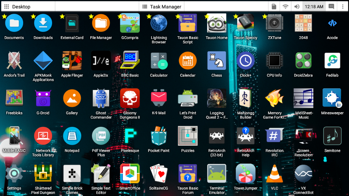Image resolution: width=349 pixels, height=196 pixels.
Task: Open Screen Resolution app
Action: tap(303, 136)
